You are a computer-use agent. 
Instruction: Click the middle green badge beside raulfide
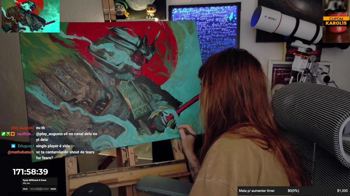(x=8, y=134)
